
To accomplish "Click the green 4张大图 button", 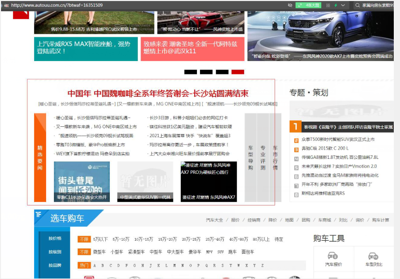I will tap(308, 5).
